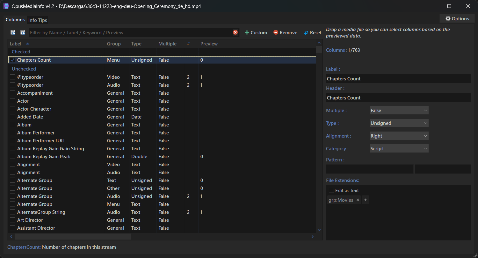478x258 pixels.
Task: Click the save icon with the up arrow
Action: [x=13, y=32]
